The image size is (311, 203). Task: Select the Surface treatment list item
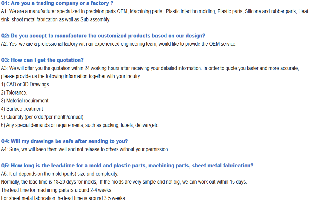22,109
